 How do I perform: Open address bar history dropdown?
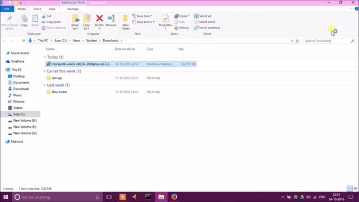point(292,41)
